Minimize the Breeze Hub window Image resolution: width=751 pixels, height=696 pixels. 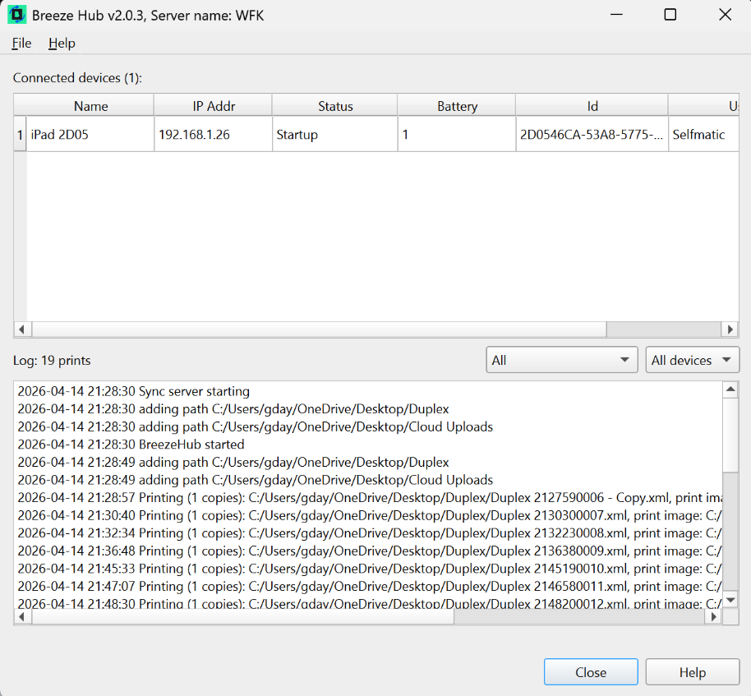coord(616,15)
